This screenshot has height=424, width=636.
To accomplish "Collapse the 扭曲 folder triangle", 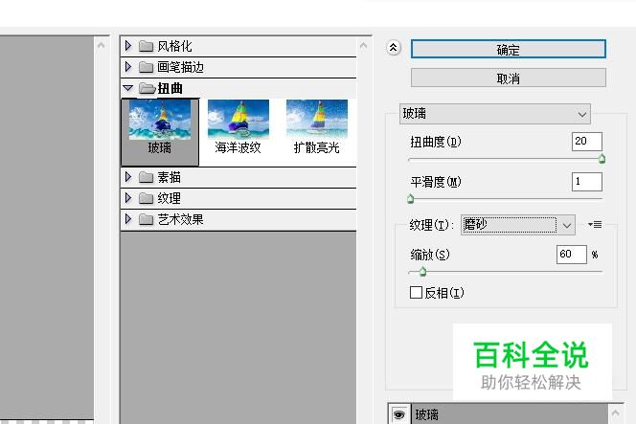I will pyautogui.click(x=128, y=87).
